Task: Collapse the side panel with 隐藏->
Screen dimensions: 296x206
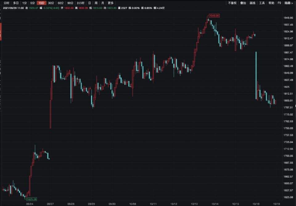Action: 289,3
